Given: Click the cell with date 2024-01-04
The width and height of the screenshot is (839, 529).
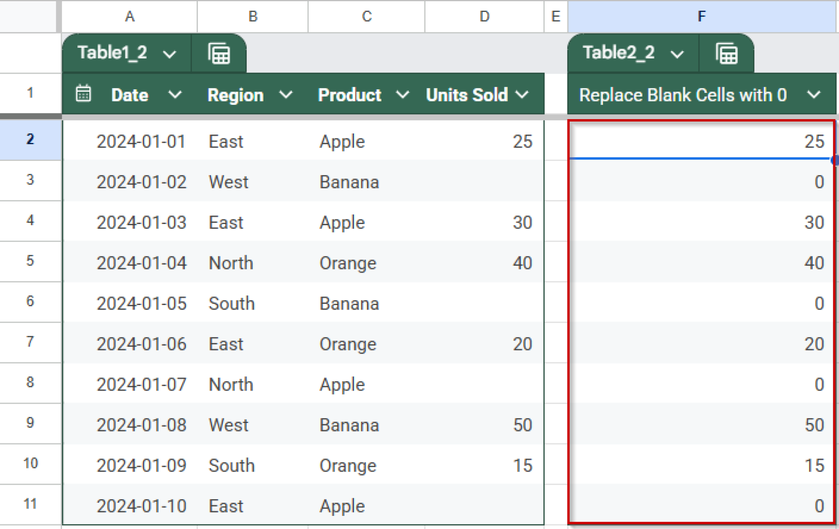Looking at the screenshot, I should point(141,263).
